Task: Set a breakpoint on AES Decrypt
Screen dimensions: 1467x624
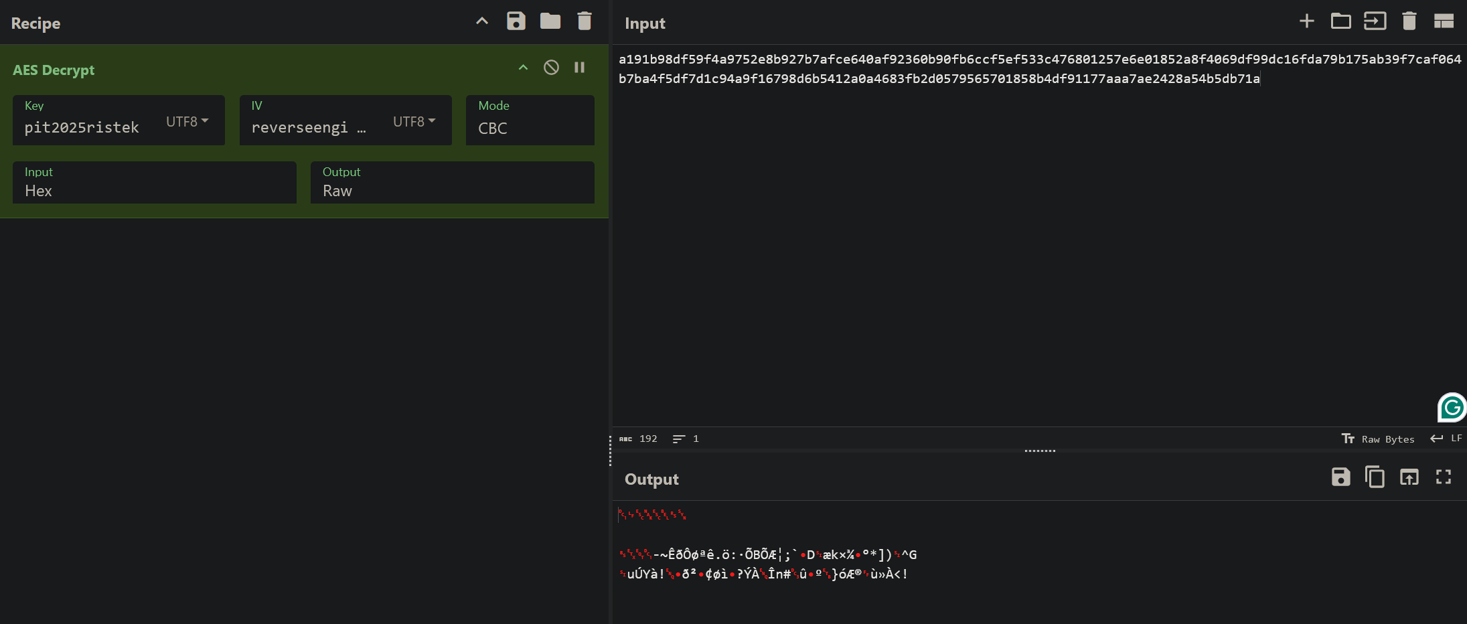Action: click(x=578, y=67)
